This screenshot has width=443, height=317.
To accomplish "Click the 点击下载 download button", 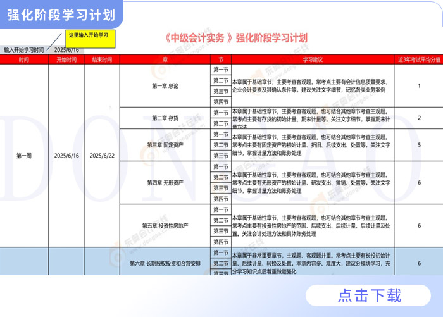I will (x=370, y=295).
